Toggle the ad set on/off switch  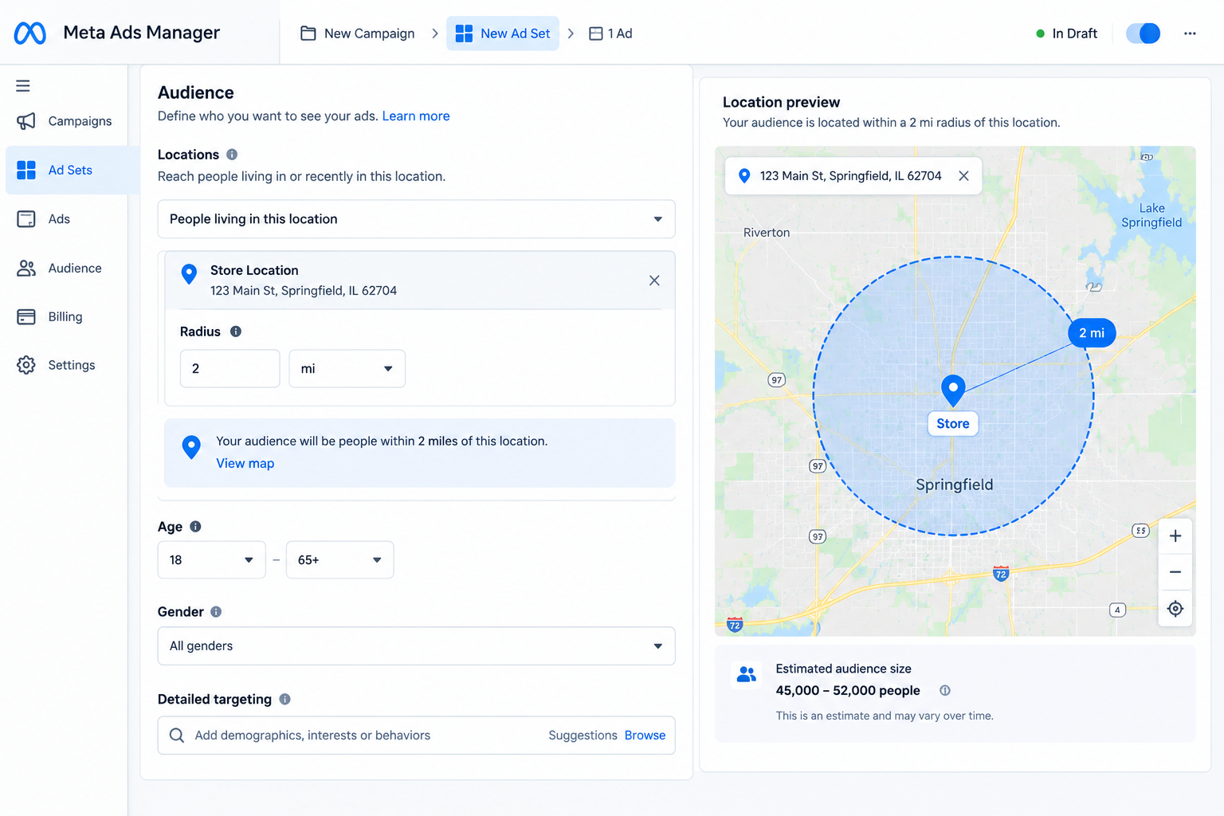(1144, 33)
